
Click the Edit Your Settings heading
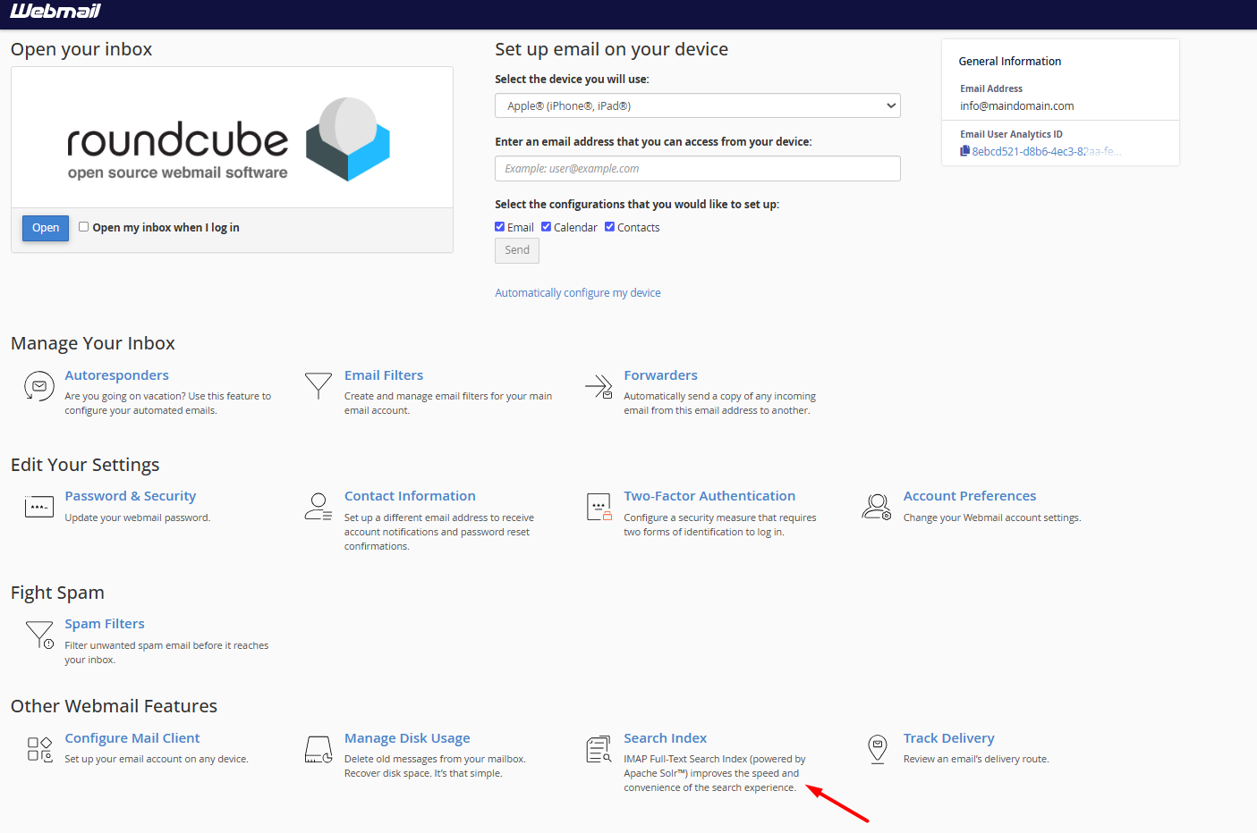coord(85,465)
